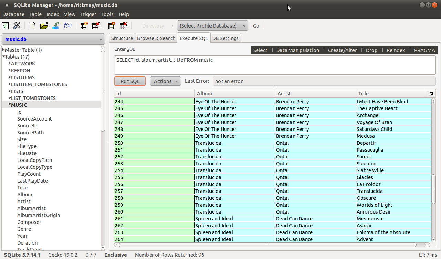Open the Select Profile Database dropdown
This screenshot has height=259, width=441.
tap(213, 25)
